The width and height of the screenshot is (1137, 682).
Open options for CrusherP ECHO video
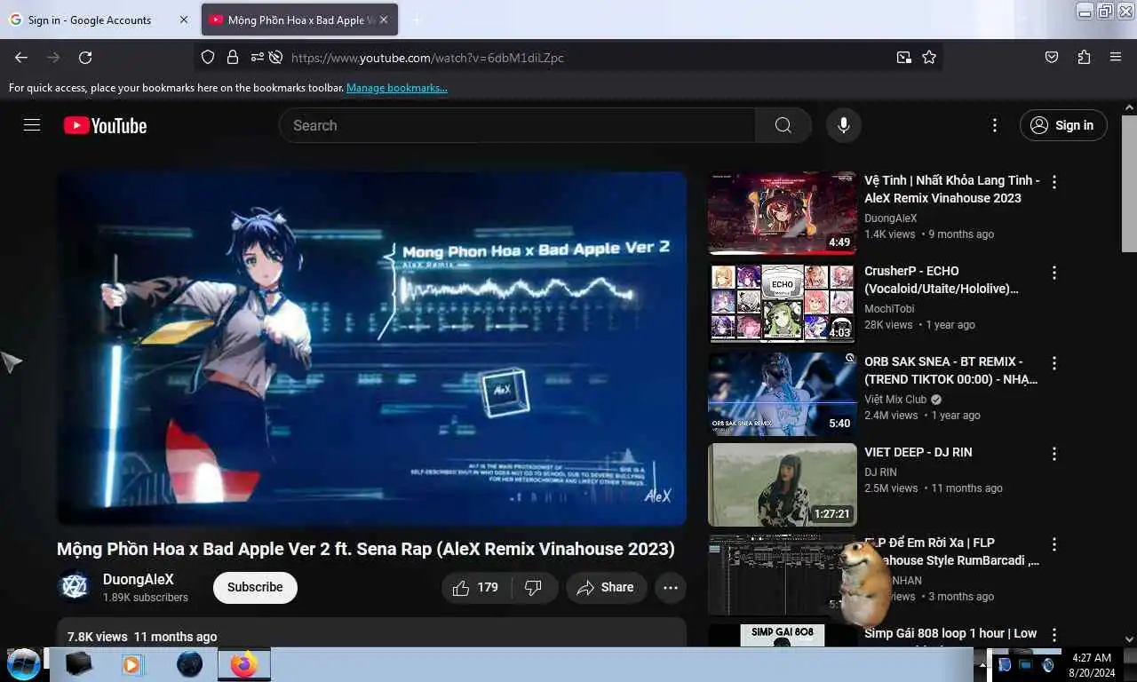pos(1054,272)
